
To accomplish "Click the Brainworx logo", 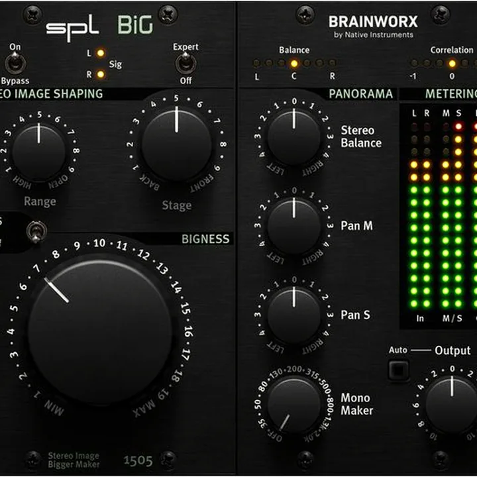I will pyautogui.click(x=373, y=22).
